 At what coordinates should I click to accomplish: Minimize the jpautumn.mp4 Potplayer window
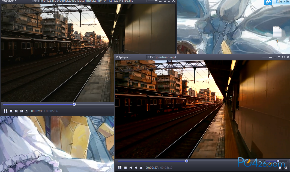click(275, 58)
